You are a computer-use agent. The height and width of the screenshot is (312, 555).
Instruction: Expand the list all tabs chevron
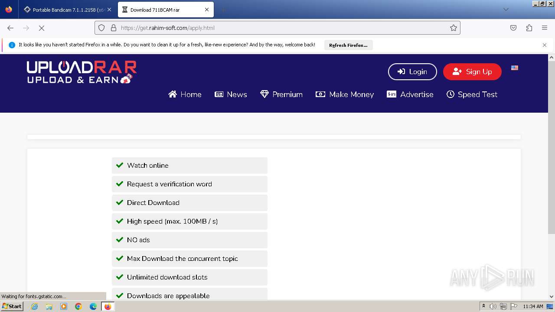pos(506,10)
